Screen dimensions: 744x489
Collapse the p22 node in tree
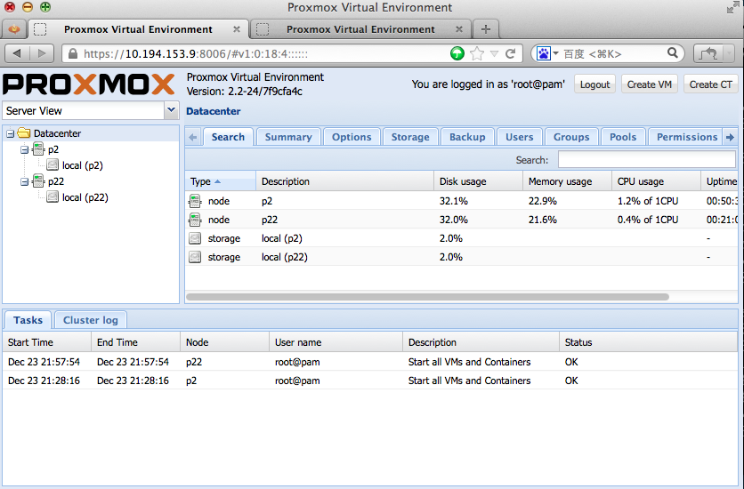tap(24, 182)
